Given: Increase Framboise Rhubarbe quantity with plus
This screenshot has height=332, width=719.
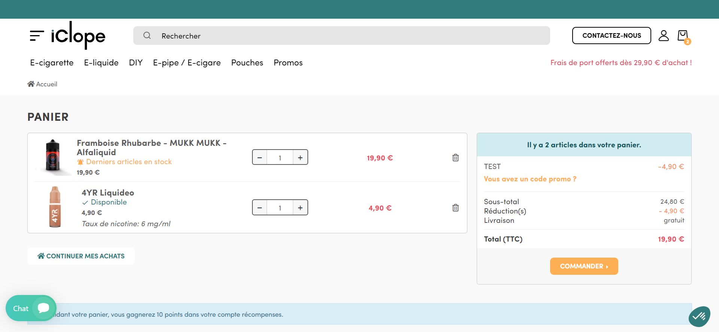Looking at the screenshot, I should (x=300, y=157).
